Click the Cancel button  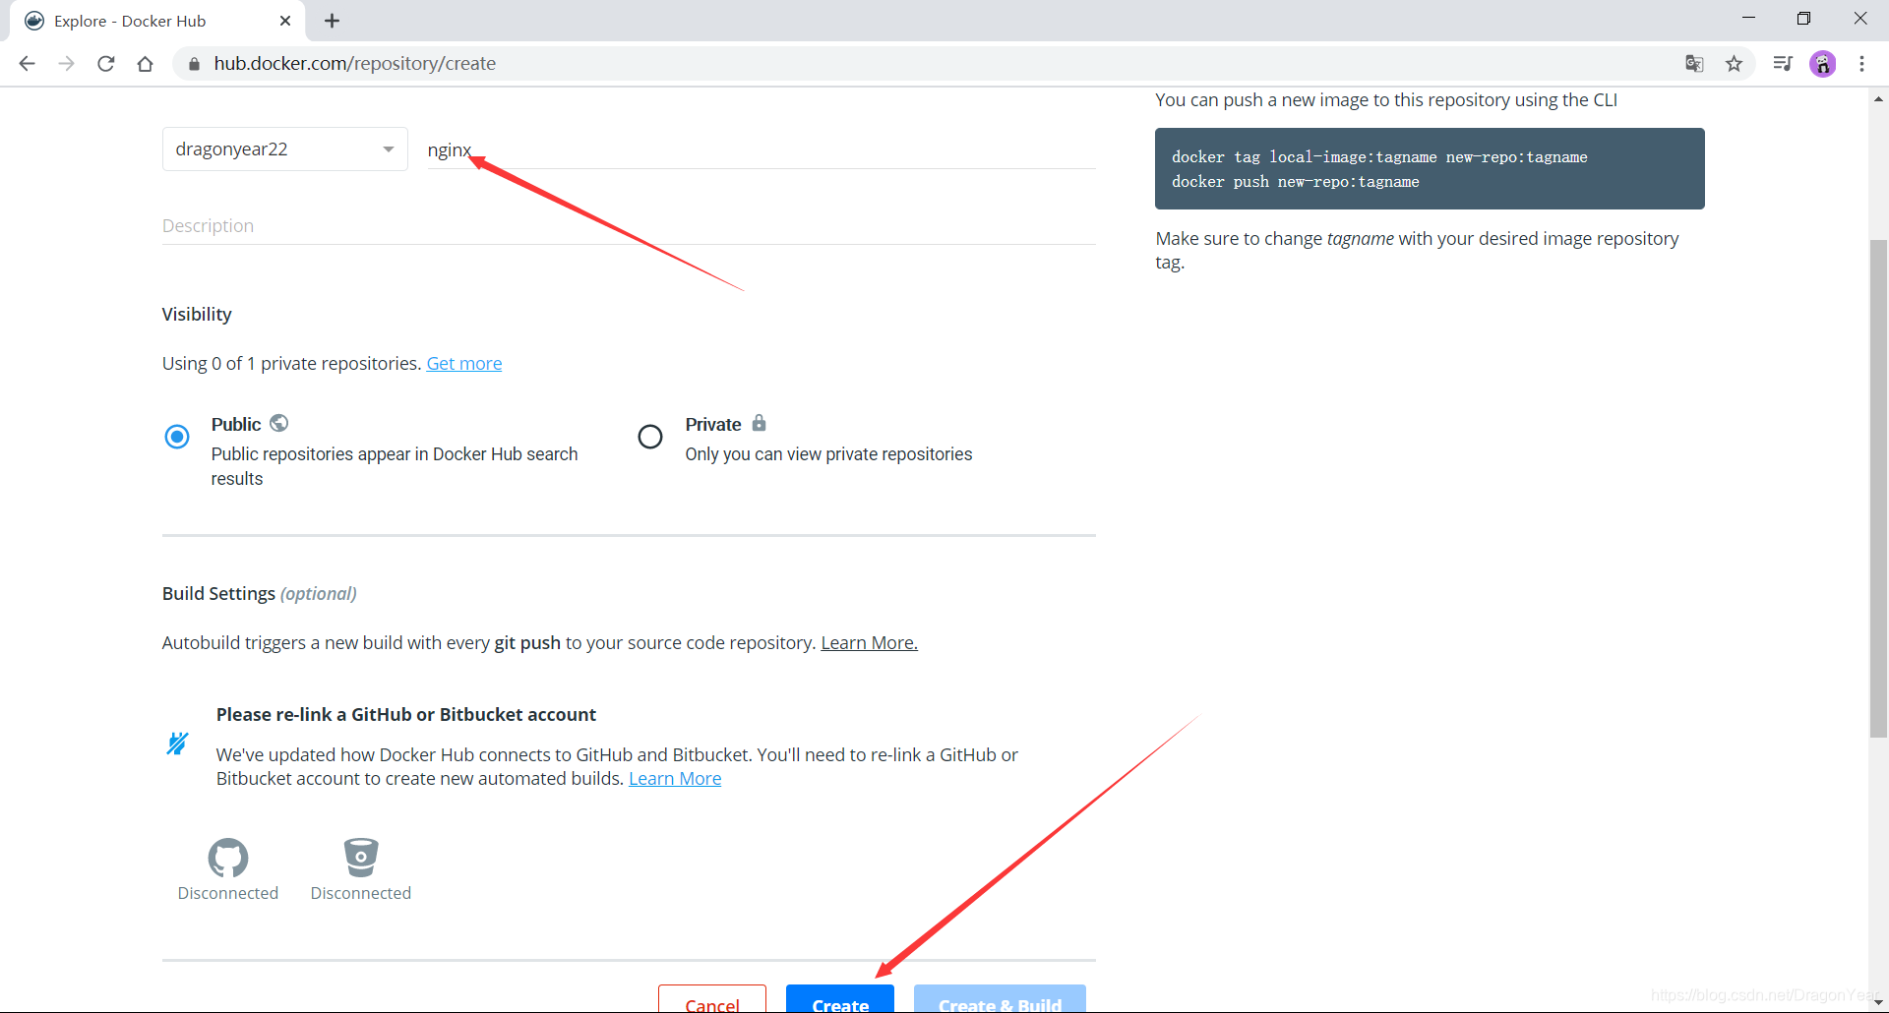click(x=712, y=999)
